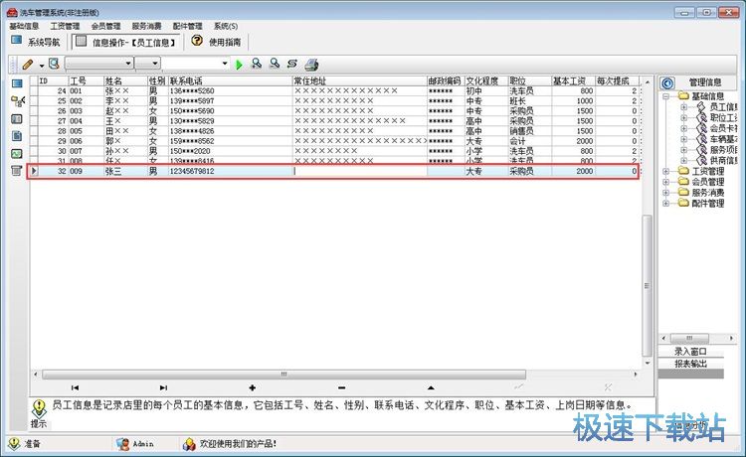The height and width of the screenshot is (457, 746).
Task: Select the 会员卡 node in the tree
Action: tap(723, 128)
